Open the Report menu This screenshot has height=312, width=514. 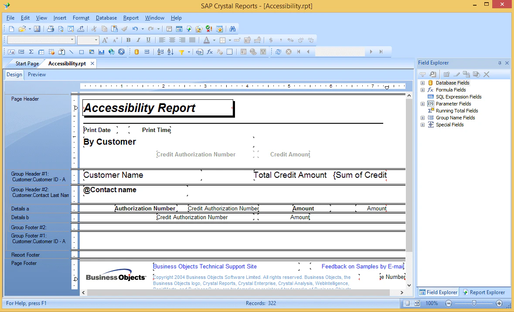(x=131, y=18)
